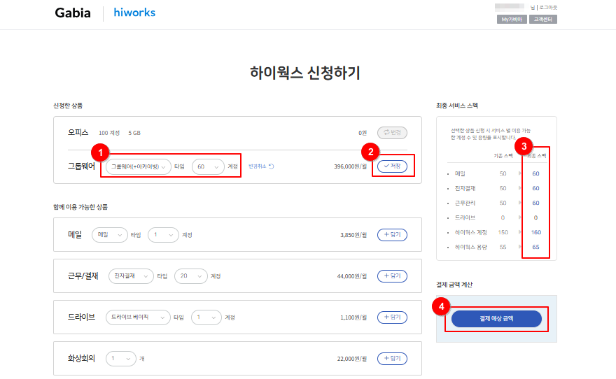Click the 저장 button in 그룹웨어 row

click(x=392, y=166)
